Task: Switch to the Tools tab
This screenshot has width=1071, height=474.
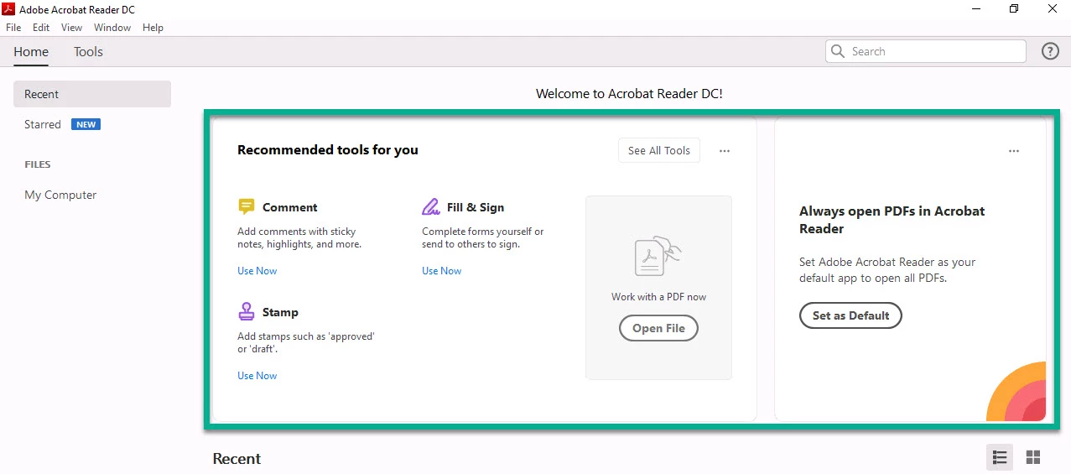Action: pyautogui.click(x=88, y=52)
